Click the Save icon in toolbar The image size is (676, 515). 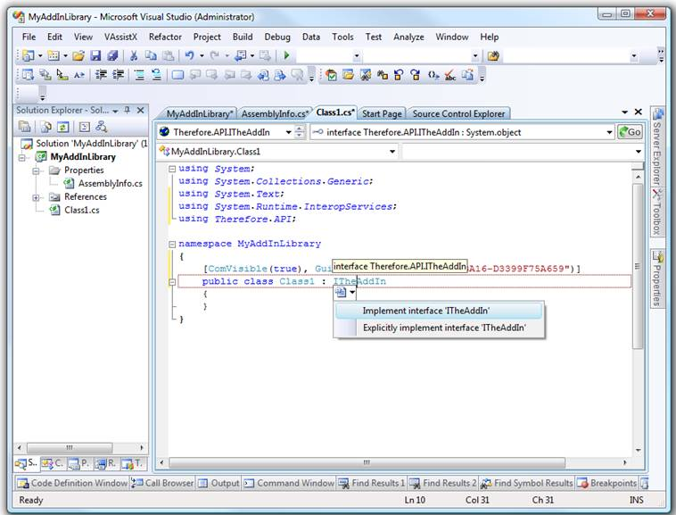(x=95, y=55)
